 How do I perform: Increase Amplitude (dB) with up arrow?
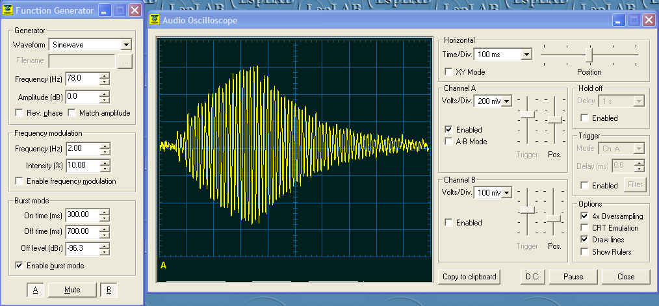(x=105, y=94)
